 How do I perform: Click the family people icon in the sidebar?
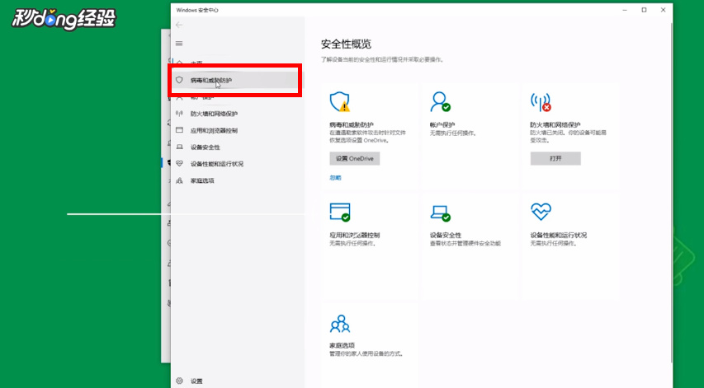point(179,180)
